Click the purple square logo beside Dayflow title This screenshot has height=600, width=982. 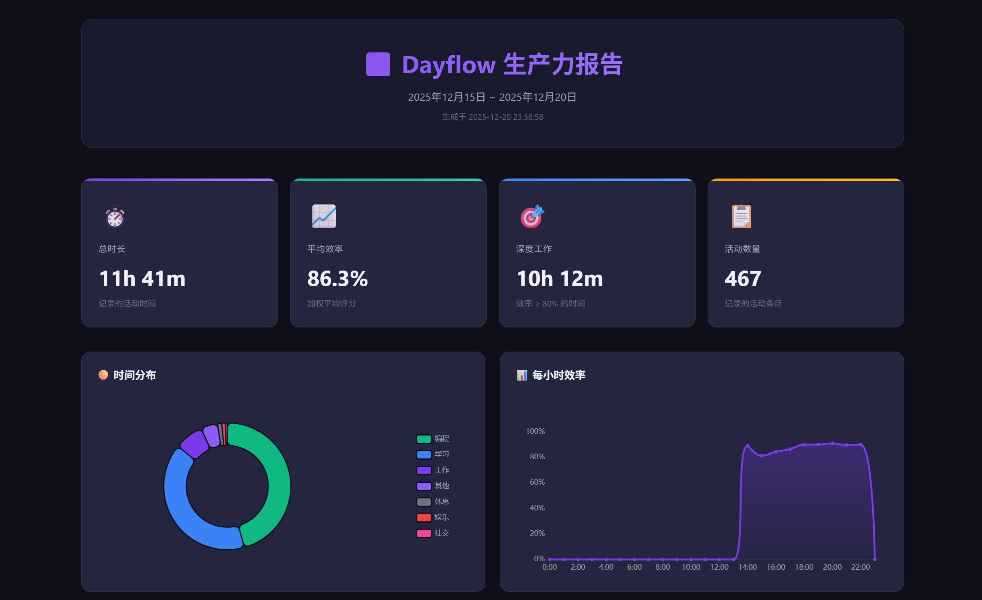click(378, 65)
